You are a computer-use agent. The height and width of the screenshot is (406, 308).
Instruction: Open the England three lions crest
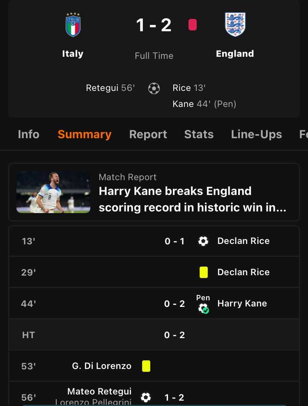235,24
